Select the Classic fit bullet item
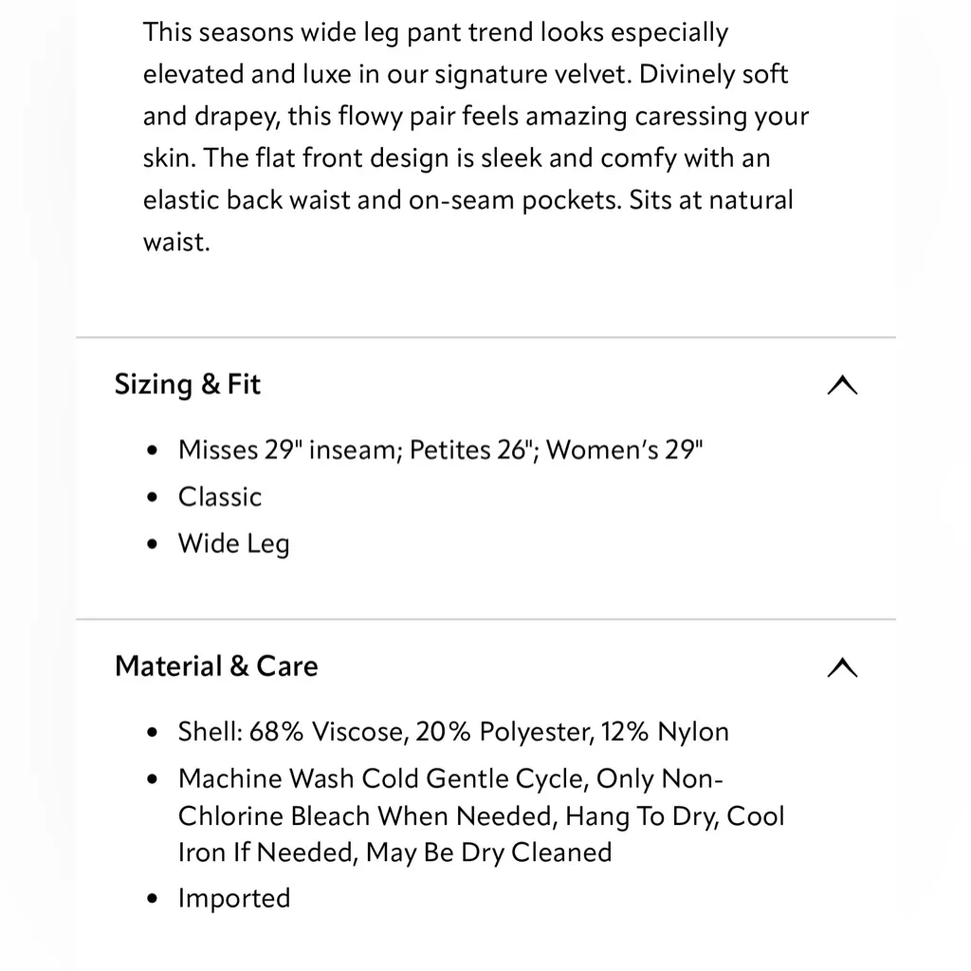 pos(220,497)
